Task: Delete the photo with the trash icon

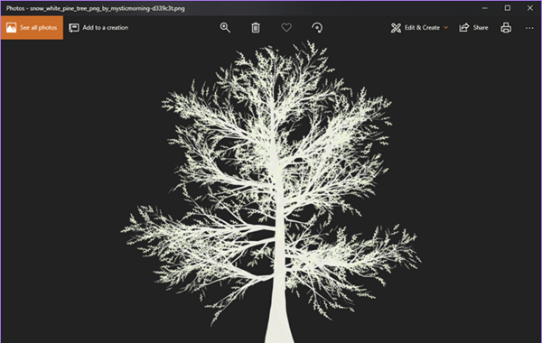Action: [x=256, y=28]
